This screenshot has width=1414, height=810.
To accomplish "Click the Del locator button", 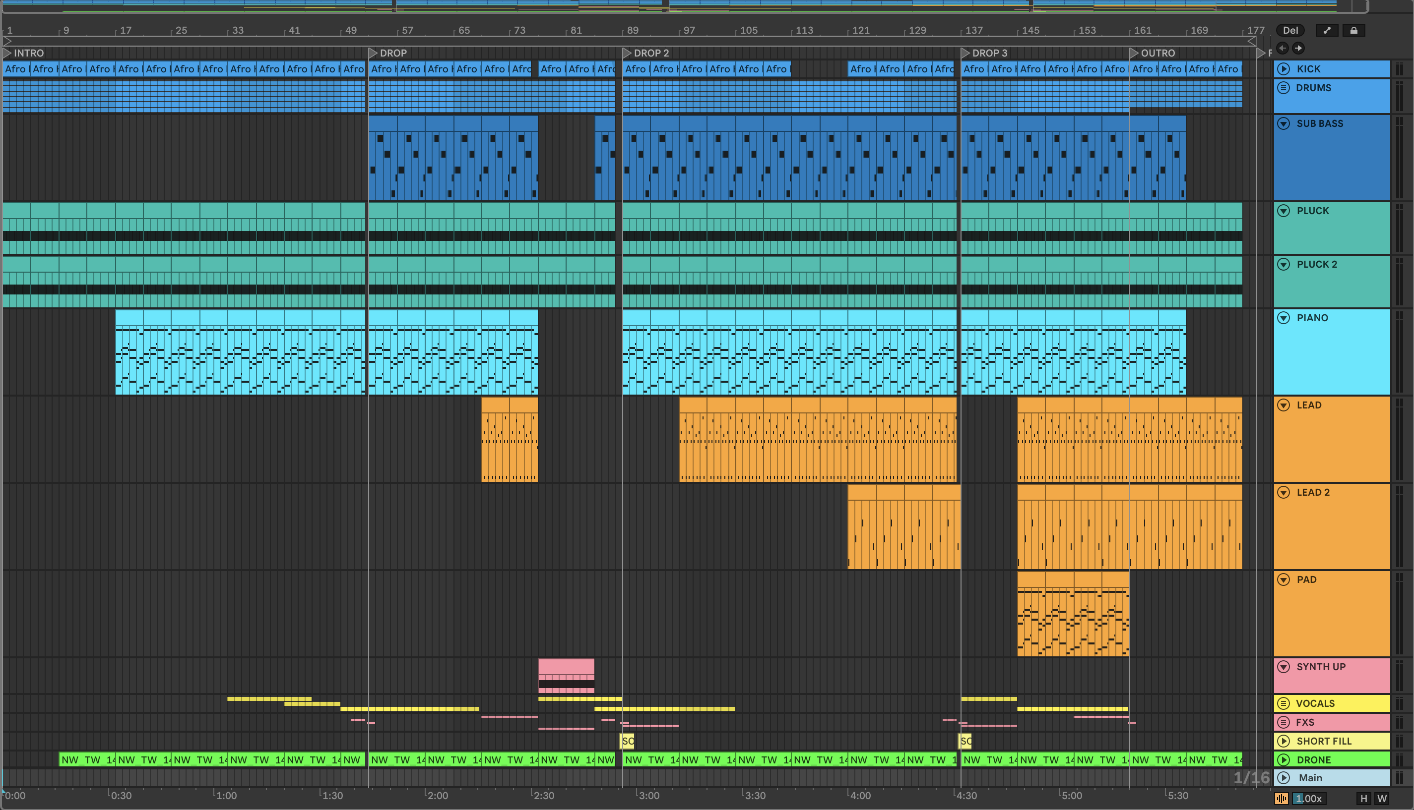I will [1290, 31].
